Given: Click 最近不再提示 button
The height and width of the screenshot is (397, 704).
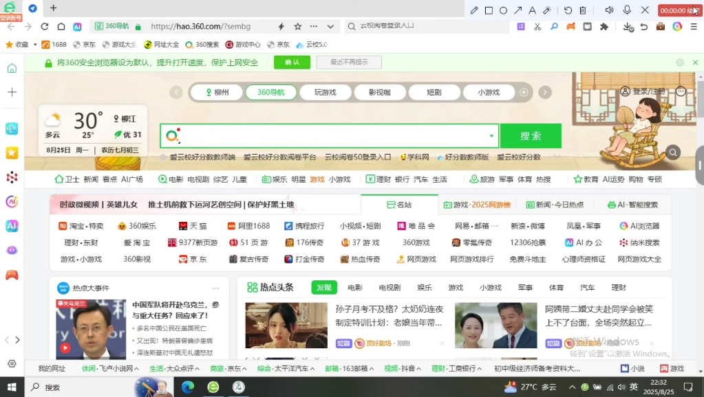Looking at the screenshot, I should click(349, 63).
